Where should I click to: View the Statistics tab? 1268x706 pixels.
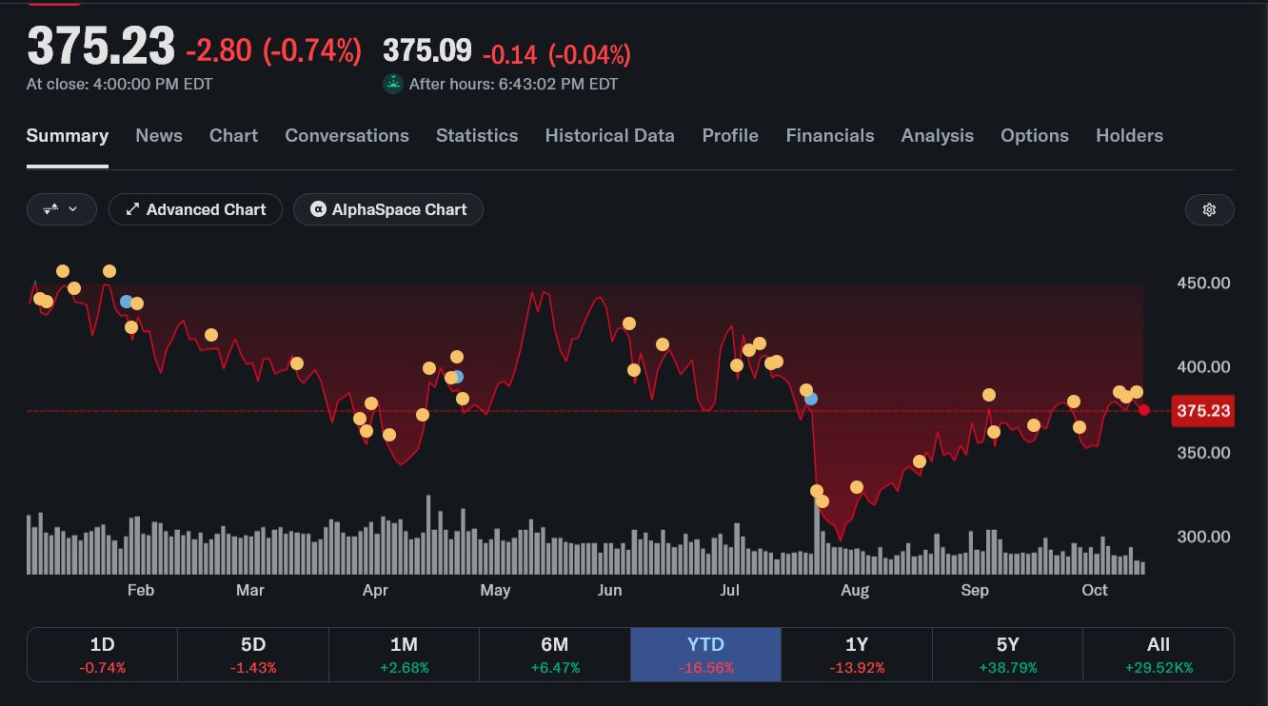click(x=477, y=135)
